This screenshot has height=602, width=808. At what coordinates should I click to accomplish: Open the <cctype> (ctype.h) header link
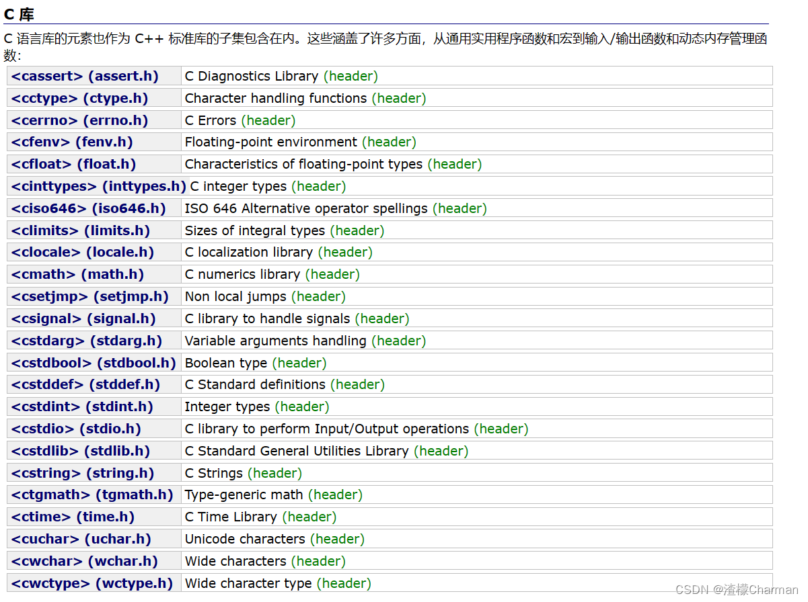pyautogui.click(x=79, y=98)
